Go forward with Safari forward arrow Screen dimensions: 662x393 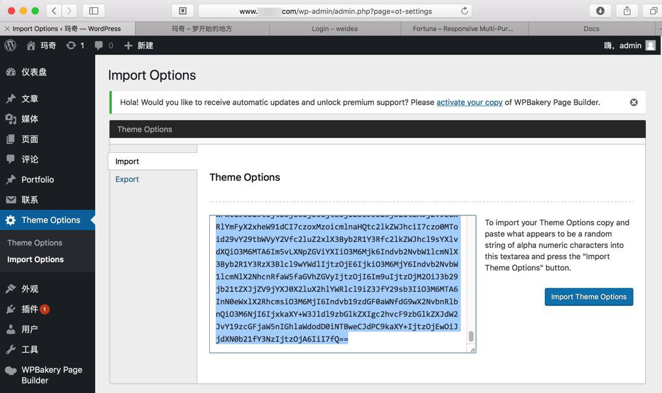pyautogui.click(x=70, y=11)
